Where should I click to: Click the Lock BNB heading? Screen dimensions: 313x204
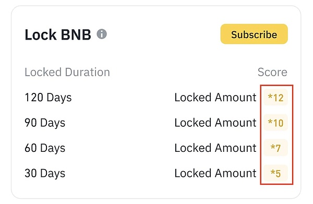[x=58, y=34]
